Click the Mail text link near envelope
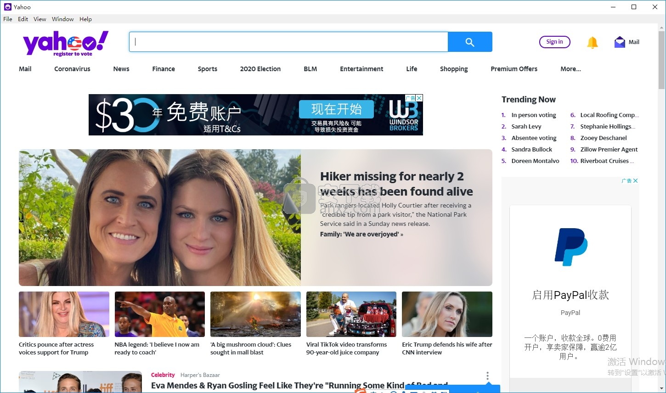666x393 pixels. click(634, 42)
